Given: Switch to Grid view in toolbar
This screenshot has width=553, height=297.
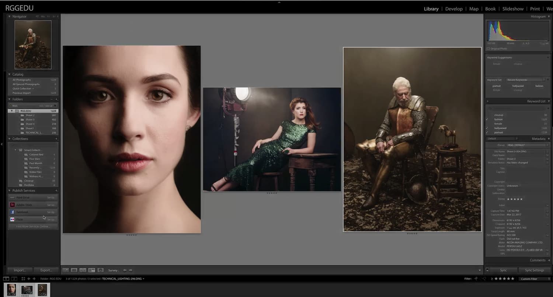Looking at the screenshot, I should (x=65, y=270).
